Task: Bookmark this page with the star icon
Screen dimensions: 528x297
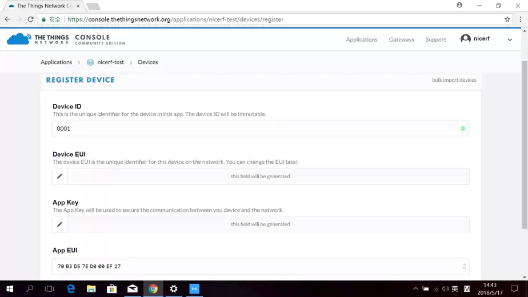Action: pos(507,19)
